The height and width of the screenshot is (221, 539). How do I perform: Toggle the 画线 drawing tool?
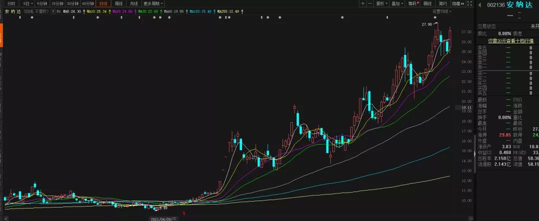[427, 3]
